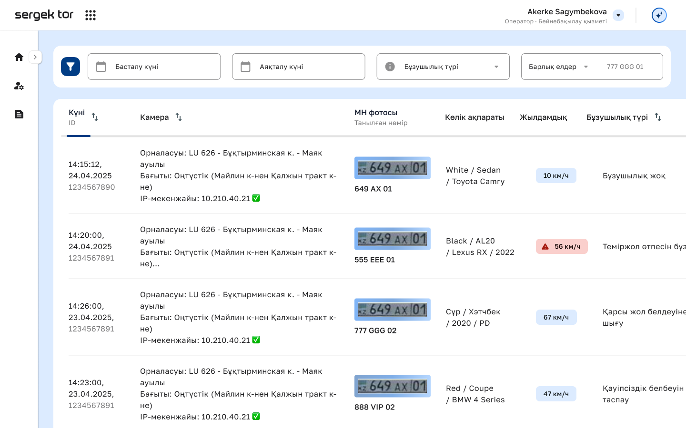The width and height of the screenshot is (686, 428).
Task: Click the 56 км/ч speed warning badge
Action: (x=562, y=246)
